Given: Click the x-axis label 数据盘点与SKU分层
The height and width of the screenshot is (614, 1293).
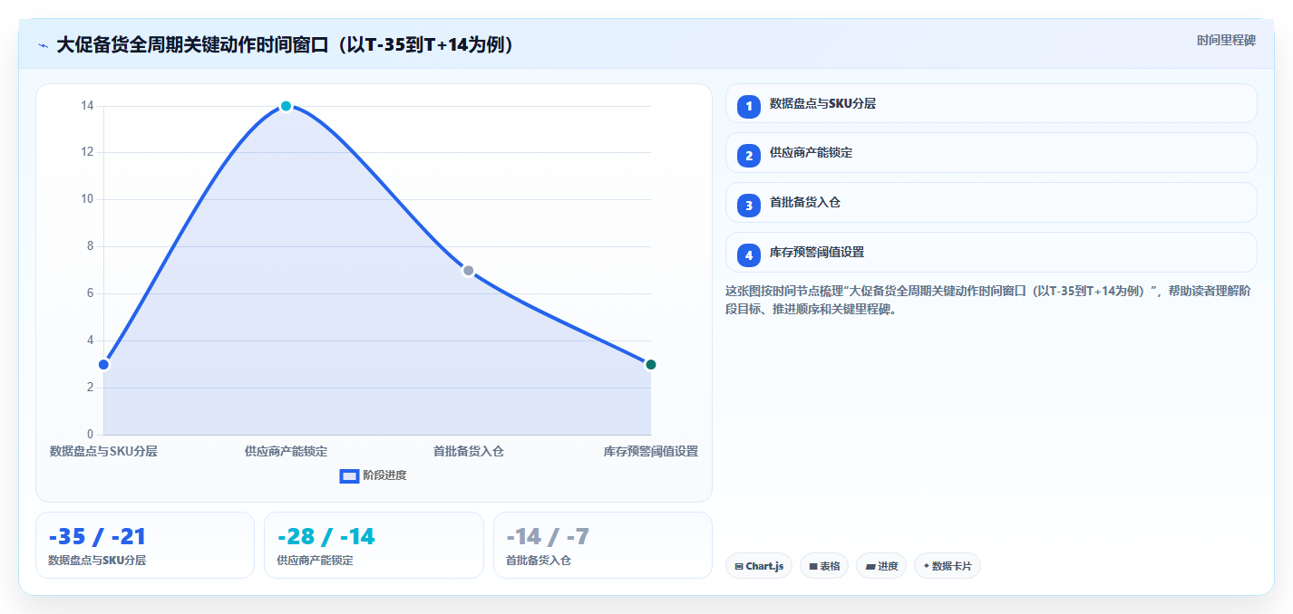Looking at the screenshot, I should tap(103, 451).
